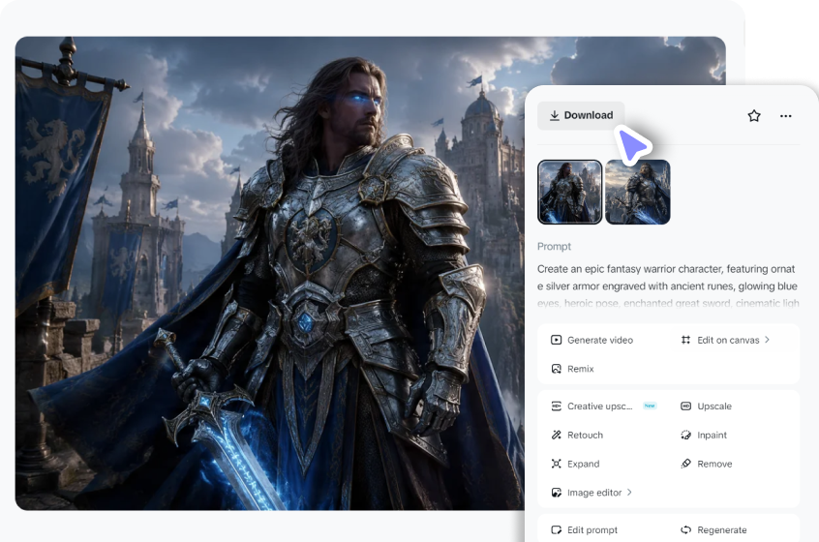Click the Remix image icon
This screenshot has height=542, width=819.
tap(556, 369)
